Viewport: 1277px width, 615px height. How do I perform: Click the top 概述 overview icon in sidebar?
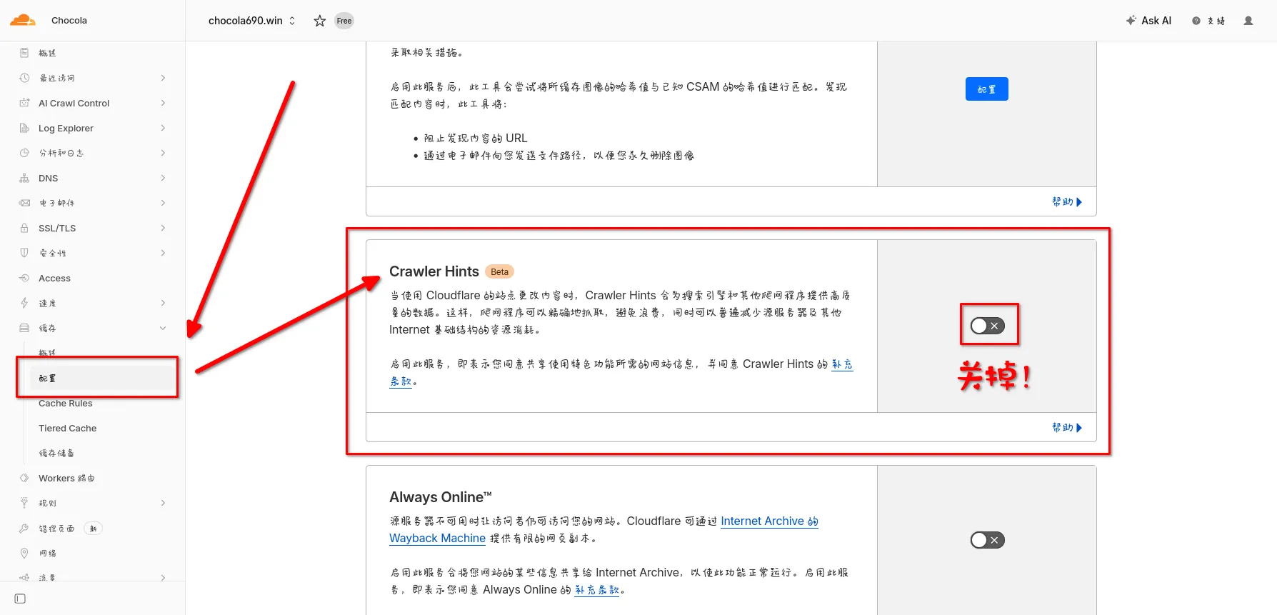coord(24,53)
